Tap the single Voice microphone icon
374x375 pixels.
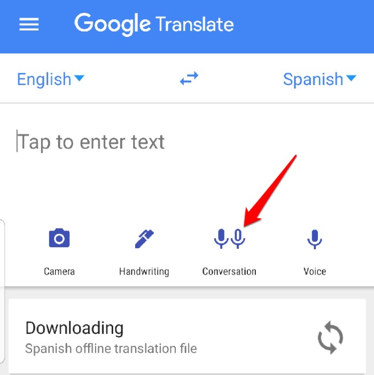coord(315,239)
